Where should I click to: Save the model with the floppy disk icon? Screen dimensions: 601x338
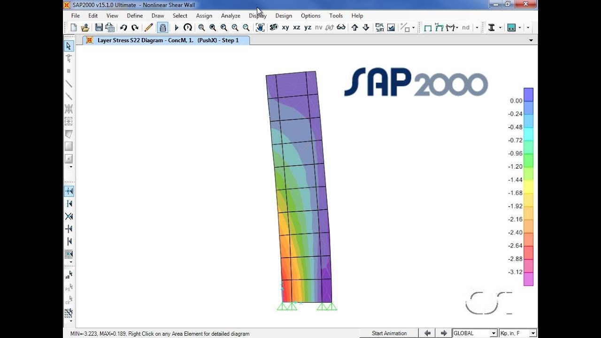(99, 28)
